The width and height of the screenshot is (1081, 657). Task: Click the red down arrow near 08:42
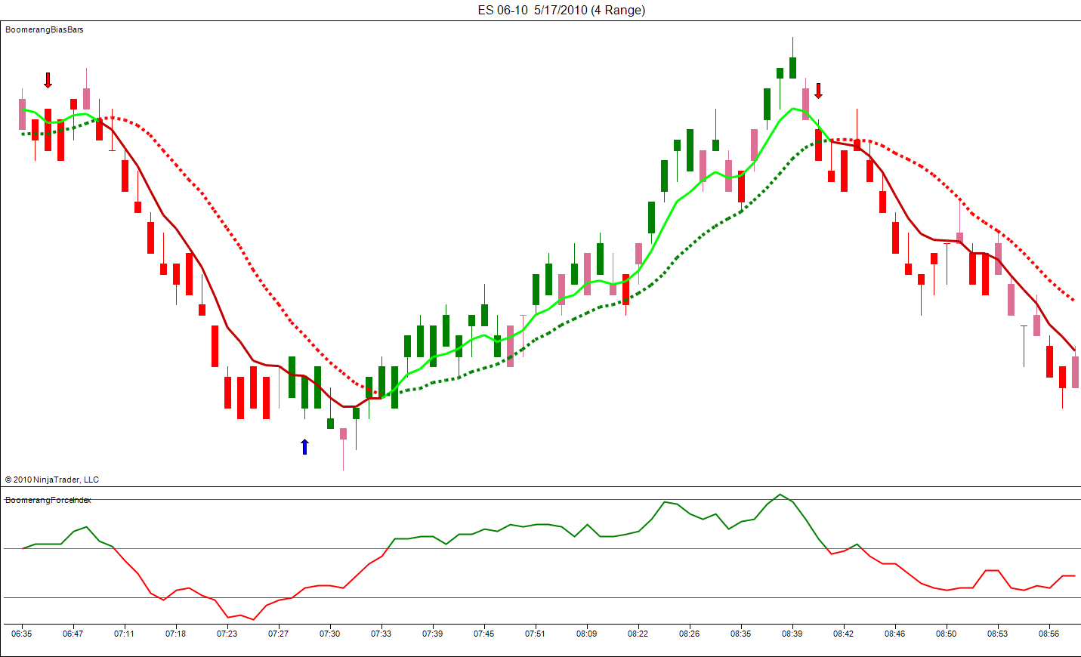tap(817, 91)
